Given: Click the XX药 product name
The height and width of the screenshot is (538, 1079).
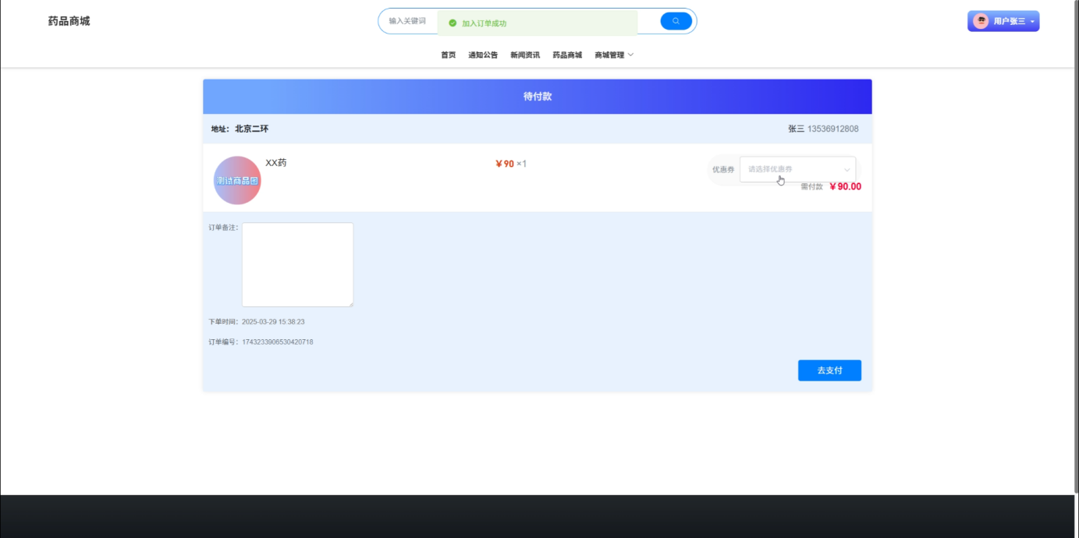Looking at the screenshot, I should tap(276, 163).
